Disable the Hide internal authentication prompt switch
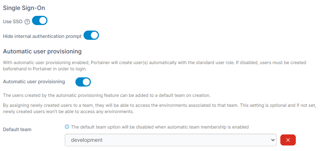The width and height of the screenshot is (330, 151). [x=91, y=35]
